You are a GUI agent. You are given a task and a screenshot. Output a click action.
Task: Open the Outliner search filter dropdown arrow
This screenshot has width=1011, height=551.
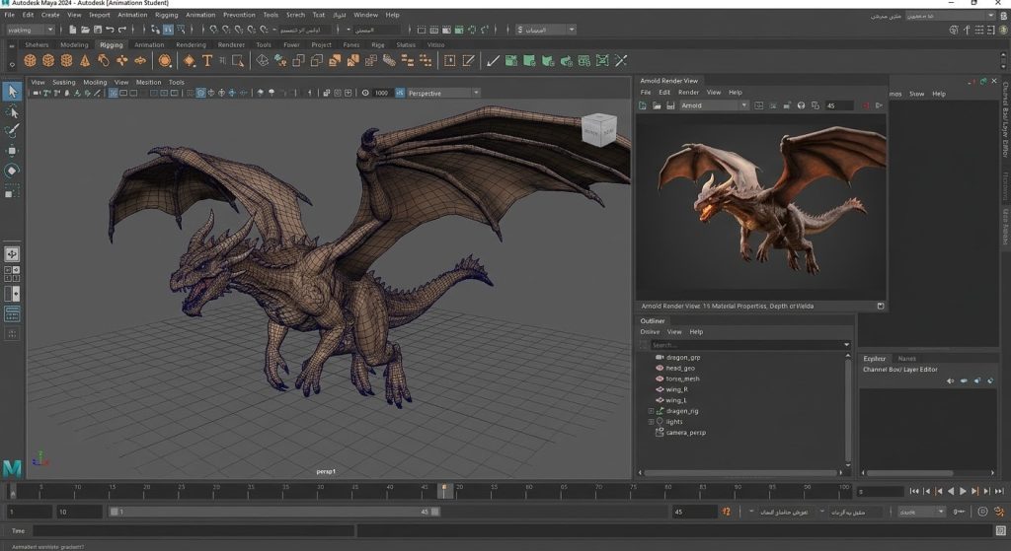point(846,345)
